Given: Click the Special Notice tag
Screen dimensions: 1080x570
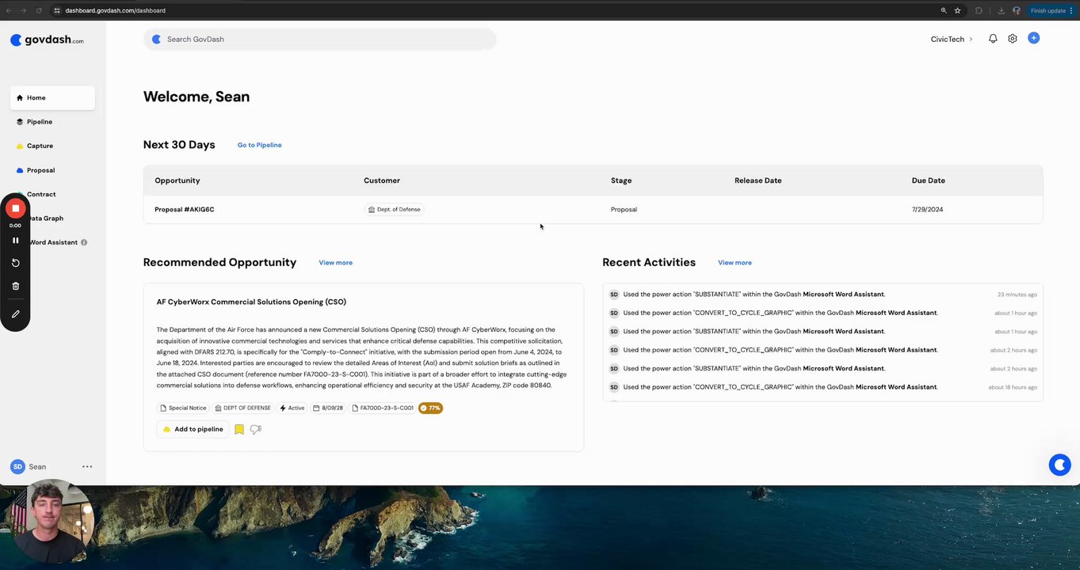Looking at the screenshot, I should pyautogui.click(x=183, y=408).
